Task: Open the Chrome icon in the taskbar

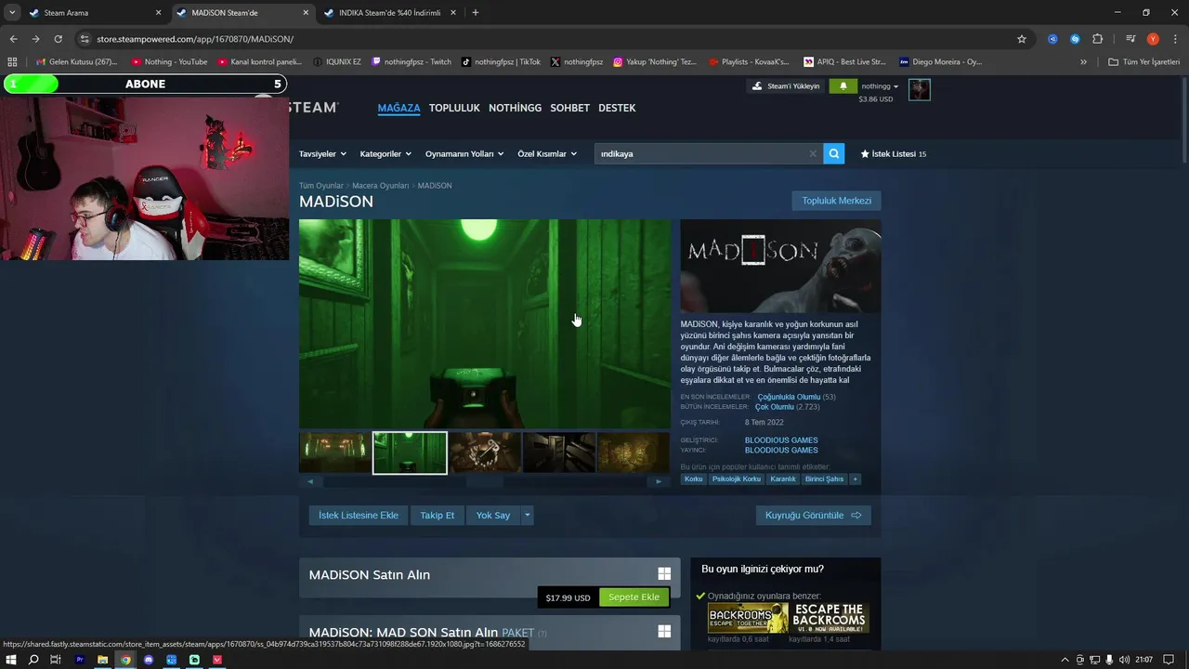Action: point(125,660)
